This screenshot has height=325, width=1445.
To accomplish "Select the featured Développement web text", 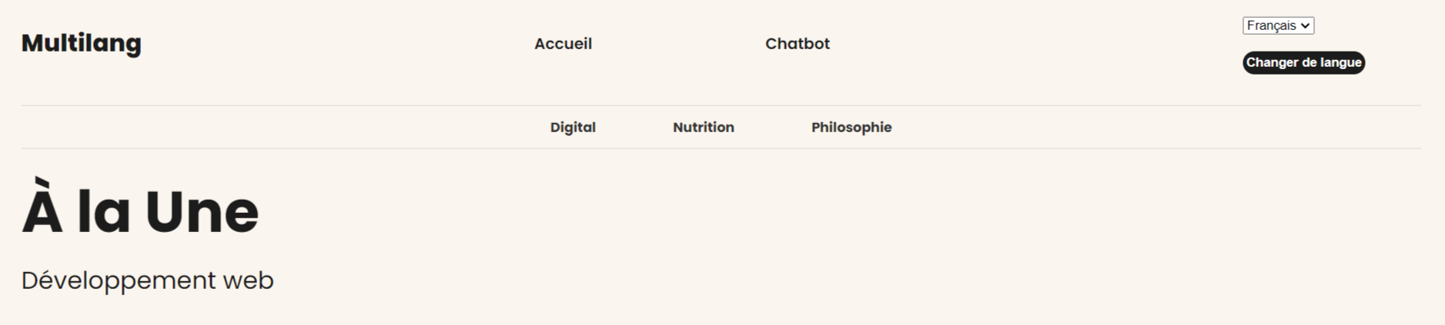I will click(147, 280).
